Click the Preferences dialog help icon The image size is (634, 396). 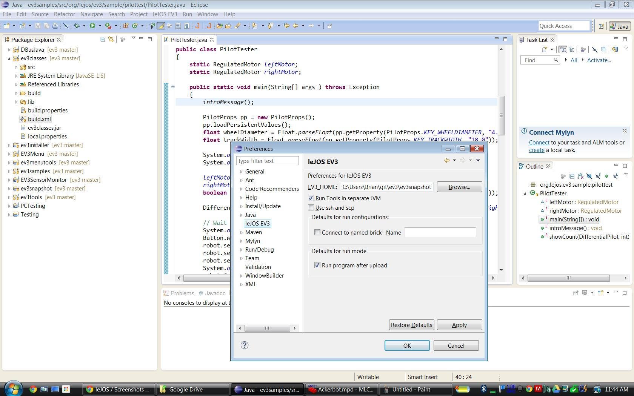[x=245, y=345]
